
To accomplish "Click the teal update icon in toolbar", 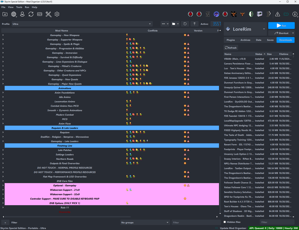I will tap(286, 14).
